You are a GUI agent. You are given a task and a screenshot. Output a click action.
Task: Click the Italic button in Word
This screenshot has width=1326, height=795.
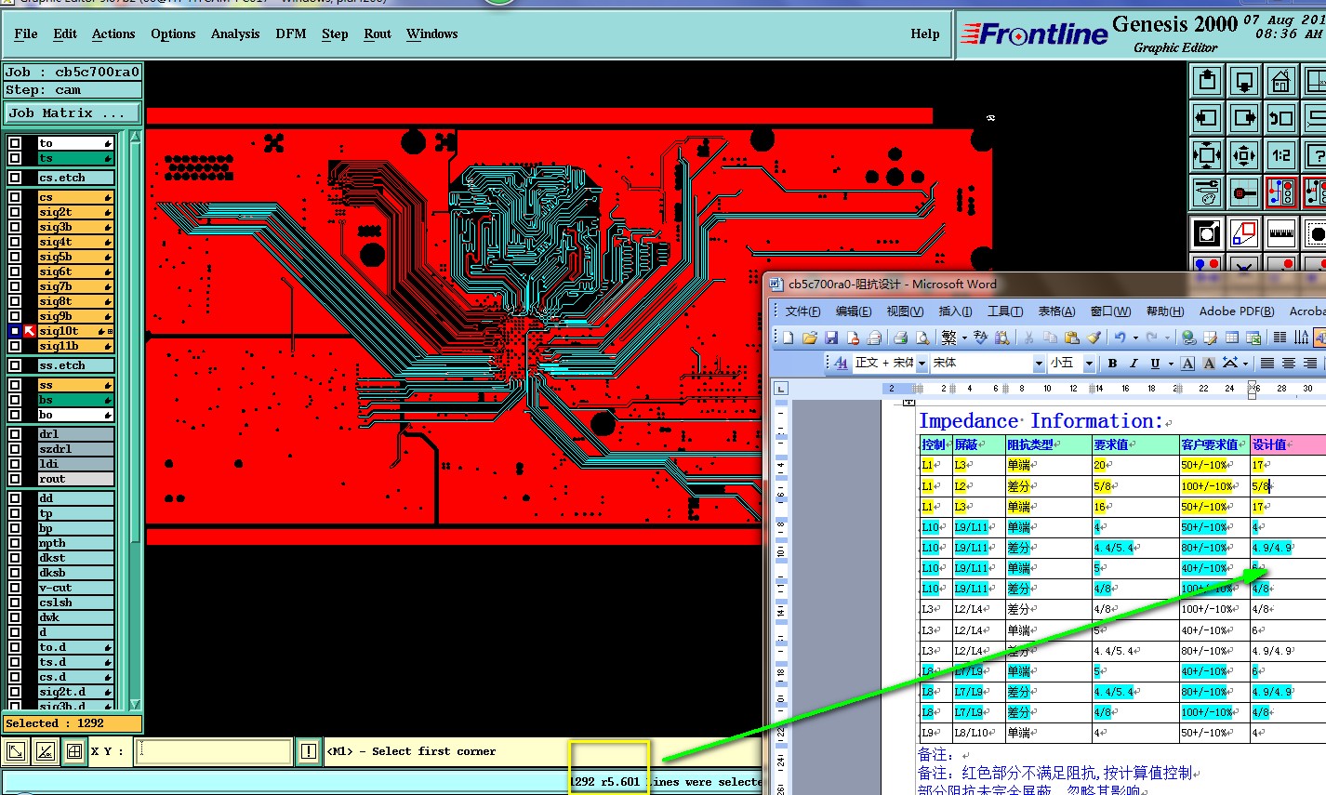(1134, 363)
